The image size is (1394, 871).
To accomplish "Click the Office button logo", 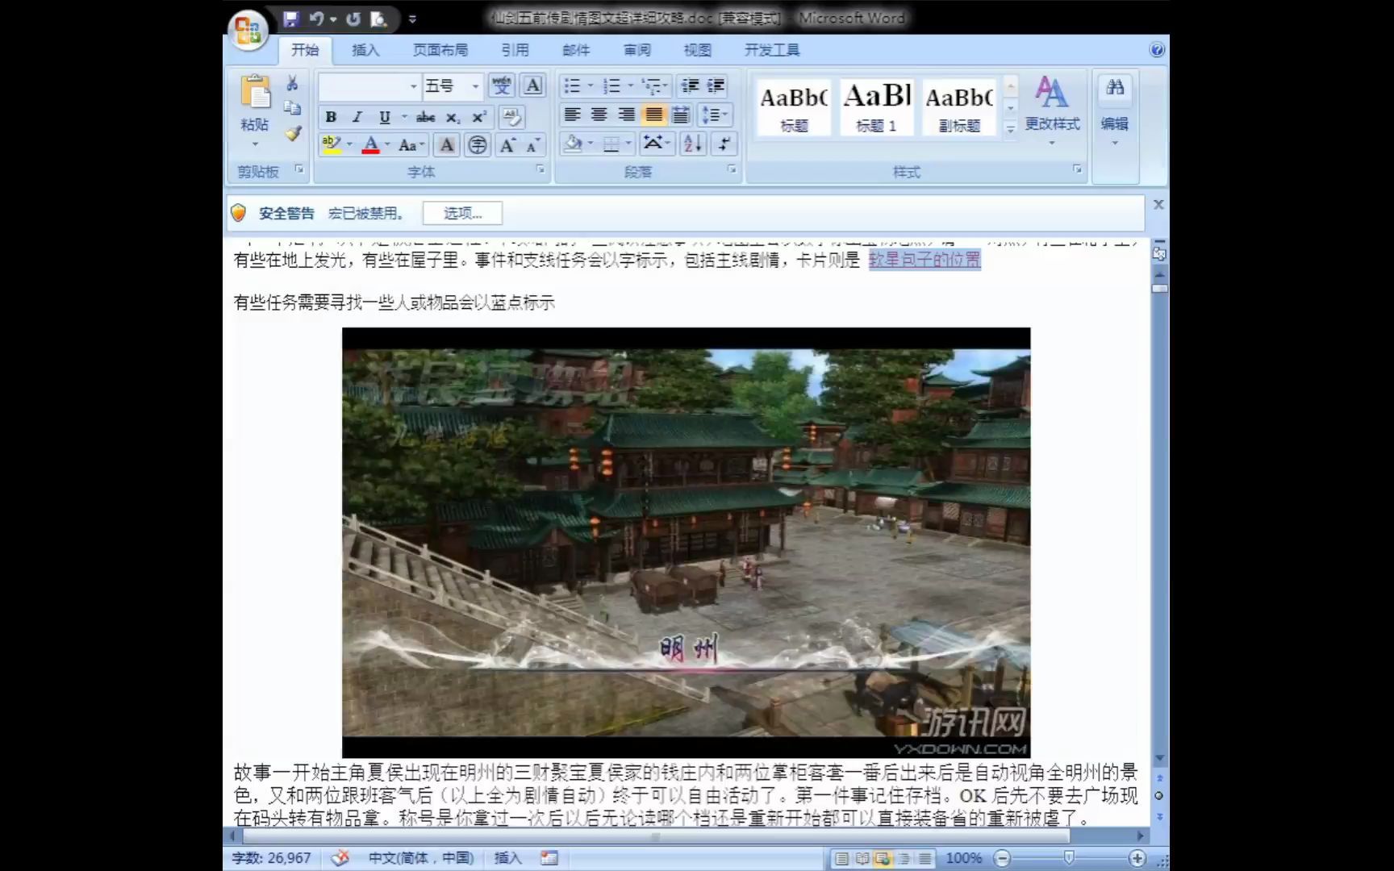I will tap(248, 31).
